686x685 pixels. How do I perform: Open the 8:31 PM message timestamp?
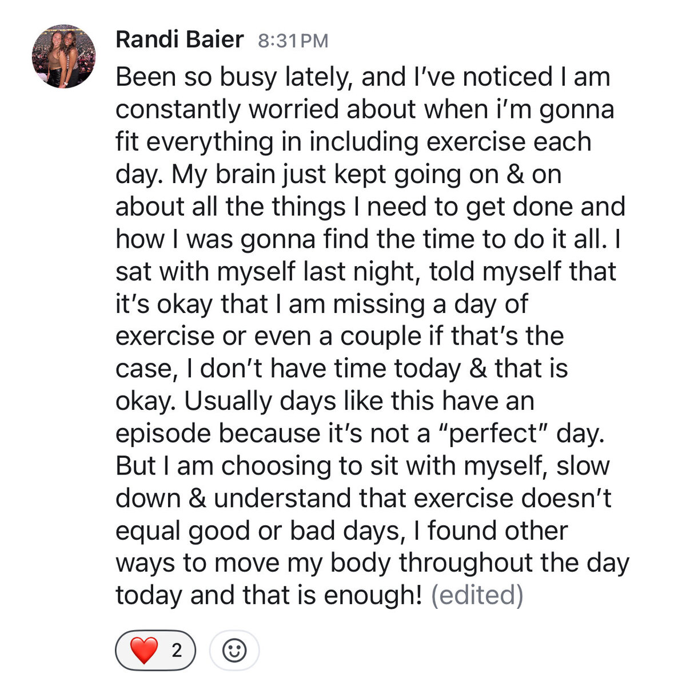[293, 41]
